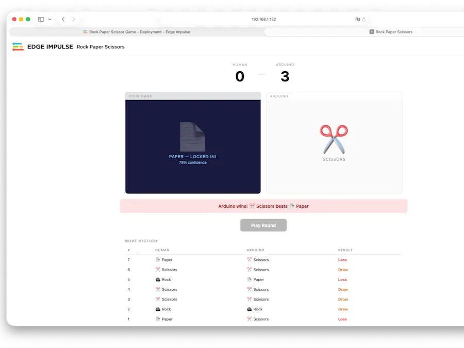Click the EDGE IMPULSE brand text
The image size is (464, 348).
[x=50, y=47]
